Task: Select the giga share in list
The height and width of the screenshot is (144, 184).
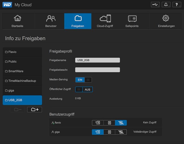Action: tap(22, 91)
